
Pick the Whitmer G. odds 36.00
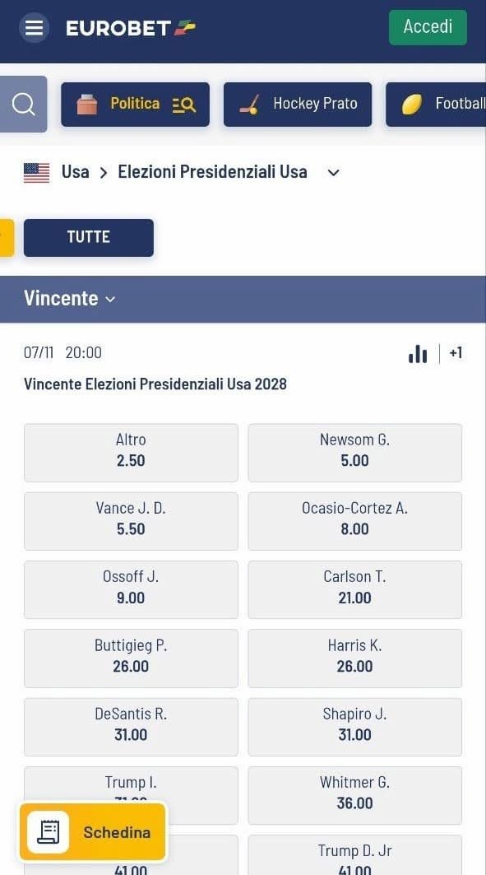[355, 795]
